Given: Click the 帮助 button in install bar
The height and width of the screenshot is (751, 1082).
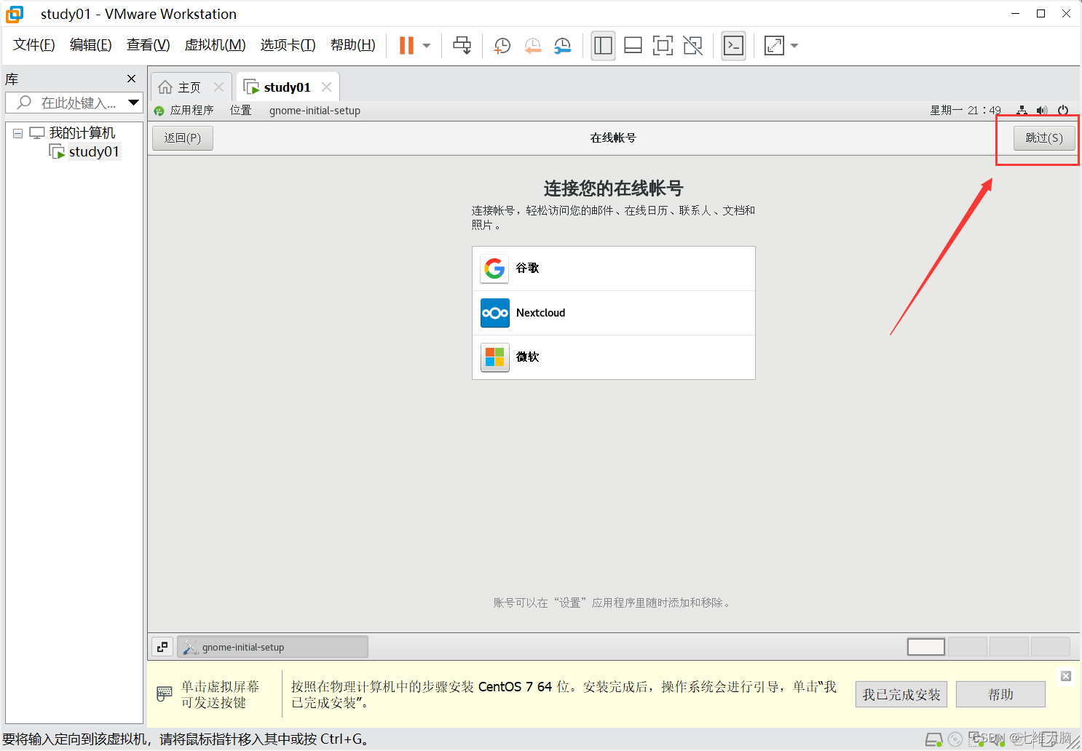Looking at the screenshot, I should tap(1000, 694).
